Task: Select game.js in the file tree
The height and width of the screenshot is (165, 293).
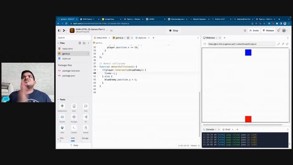Action: (66, 54)
